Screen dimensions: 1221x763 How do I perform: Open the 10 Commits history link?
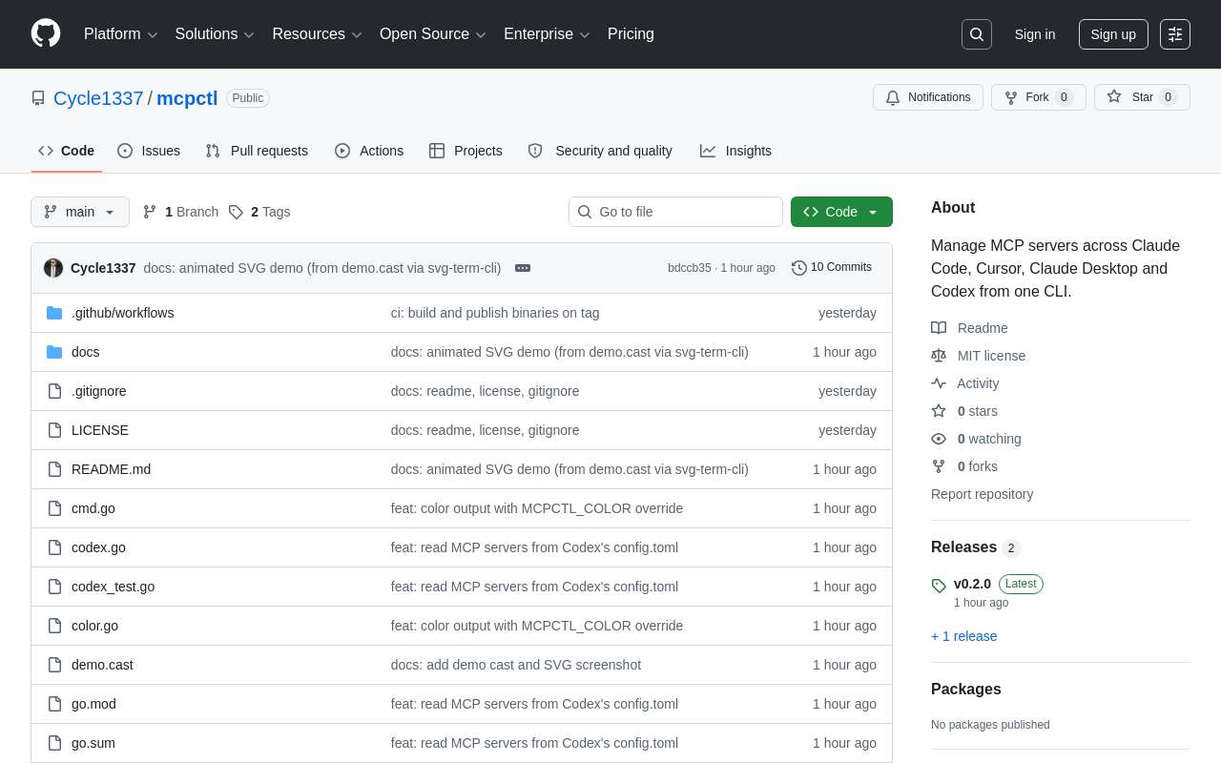(x=832, y=267)
